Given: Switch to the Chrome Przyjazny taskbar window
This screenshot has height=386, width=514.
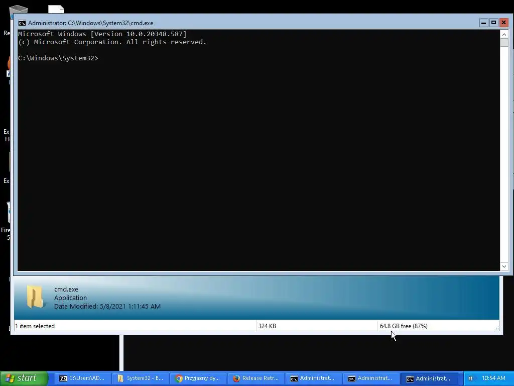Looking at the screenshot, I should [x=198, y=378].
